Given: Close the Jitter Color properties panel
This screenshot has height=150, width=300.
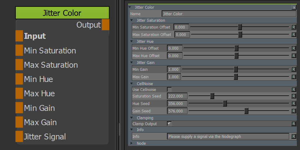Looking at the screenshot, I should point(294,7).
